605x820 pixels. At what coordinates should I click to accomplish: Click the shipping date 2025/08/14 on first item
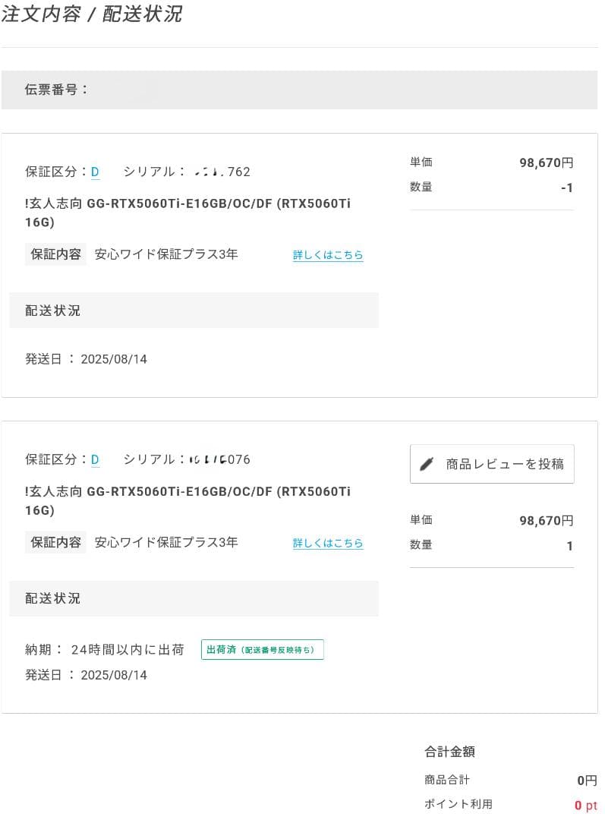coord(115,358)
